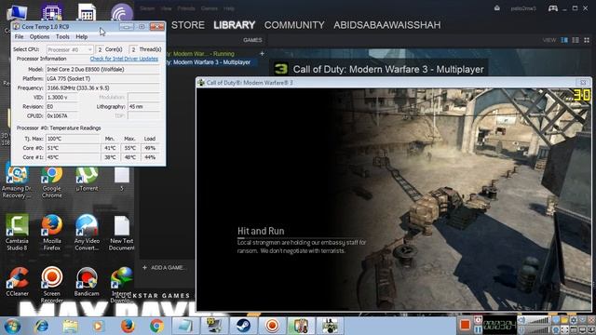Click the Tj. Max value 100°C
Image resolution: width=596 pixels, height=335 pixels.
(73, 139)
